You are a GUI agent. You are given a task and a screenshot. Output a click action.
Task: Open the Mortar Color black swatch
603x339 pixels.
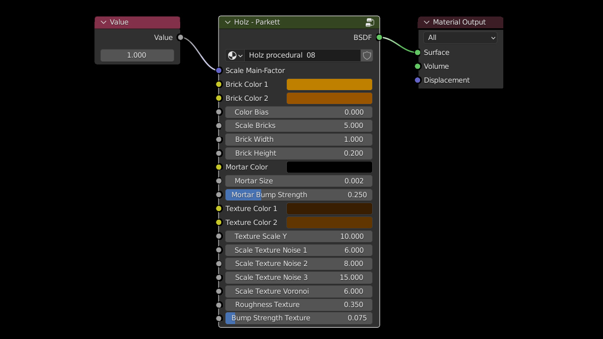point(329,167)
